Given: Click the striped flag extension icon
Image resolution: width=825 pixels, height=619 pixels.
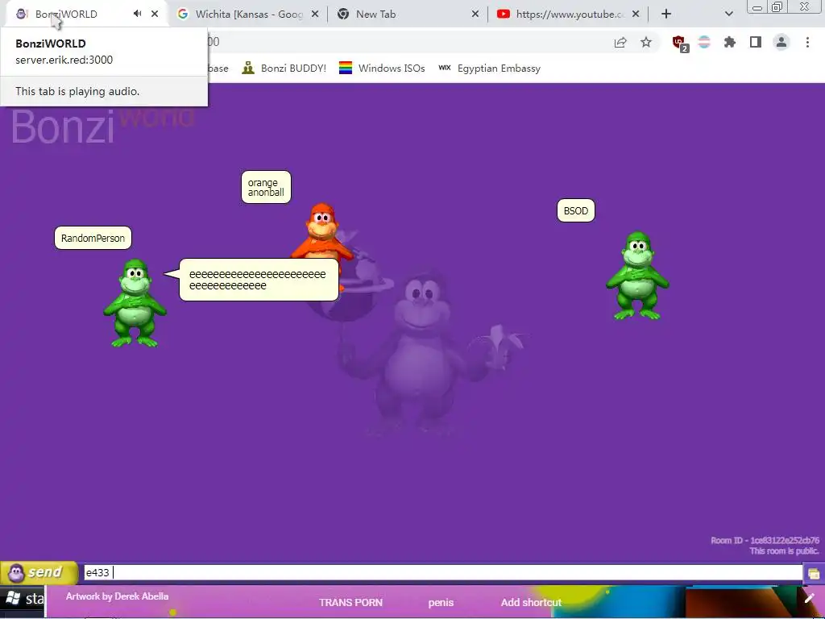Looking at the screenshot, I should click(x=704, y=42).
